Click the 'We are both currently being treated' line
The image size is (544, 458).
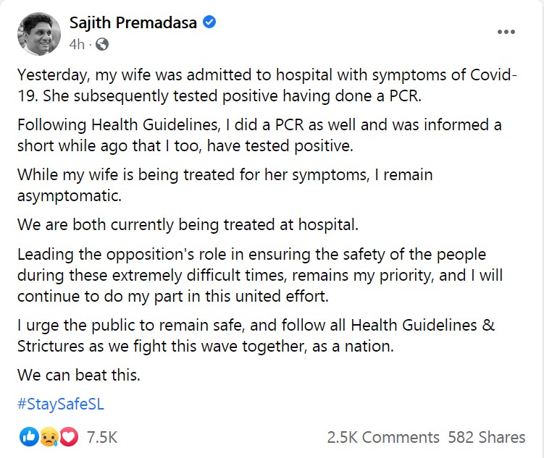(x=188, y=225)
